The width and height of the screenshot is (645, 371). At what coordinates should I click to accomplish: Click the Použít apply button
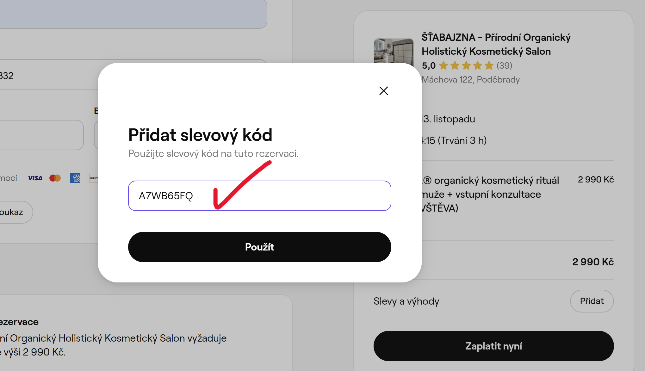[259, 247]
